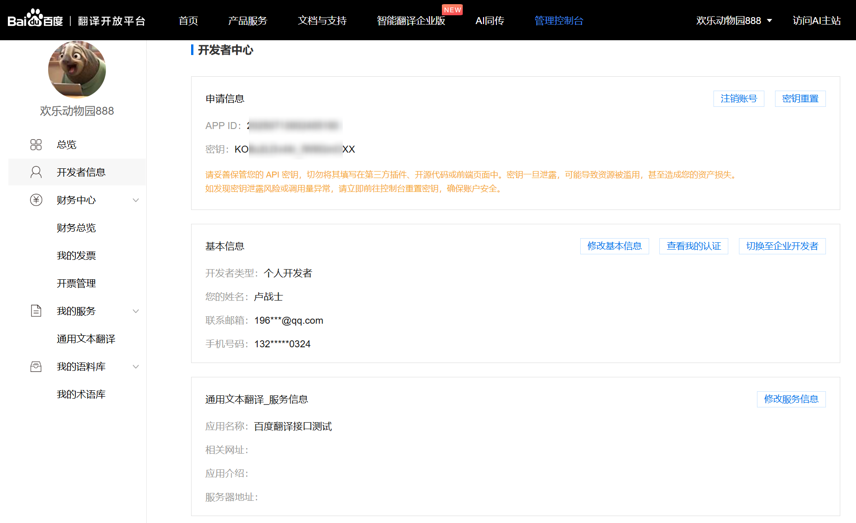Click the 修改基本信息 button
Viewport: 856px width, 523px height.
(x=614, y=246)
